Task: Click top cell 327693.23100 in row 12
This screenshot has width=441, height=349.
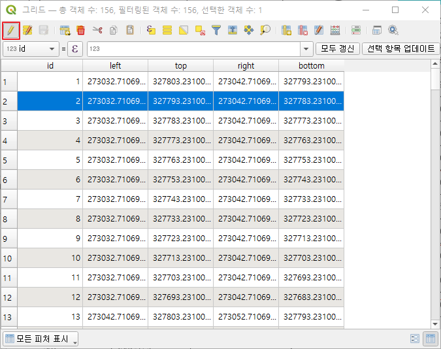Action: [x=180, y=297]
